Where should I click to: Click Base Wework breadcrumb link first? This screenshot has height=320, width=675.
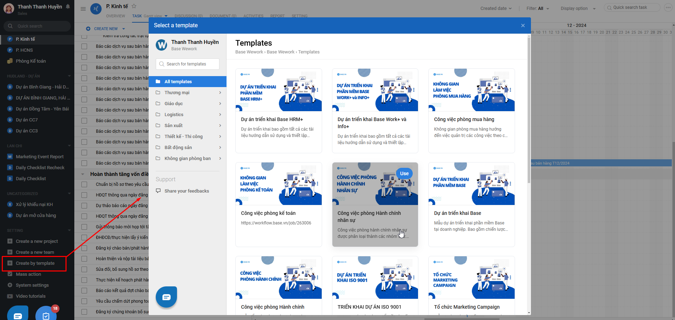pyautogui.click(x=249, y=52)
